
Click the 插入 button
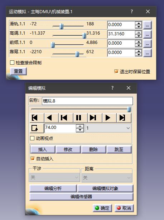click(43, 149)
